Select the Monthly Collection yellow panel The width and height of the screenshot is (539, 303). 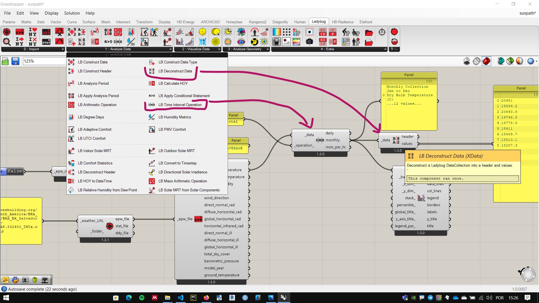click(409, 101)
